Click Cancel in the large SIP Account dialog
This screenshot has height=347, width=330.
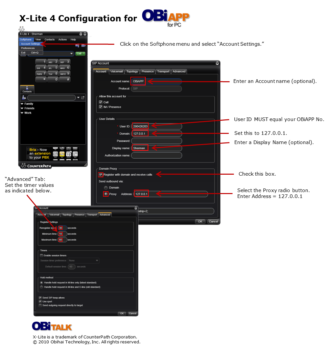[213, 222]
